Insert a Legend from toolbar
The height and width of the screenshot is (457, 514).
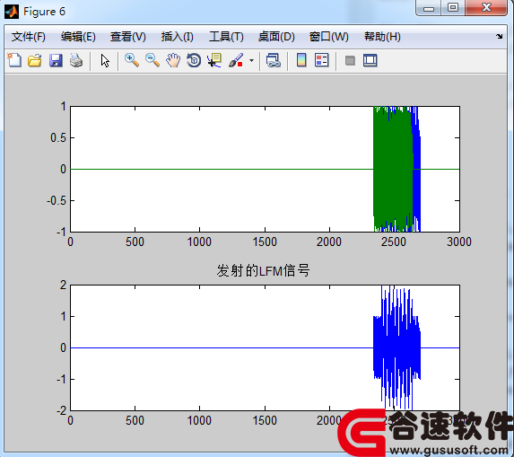(x=321, y=61)
